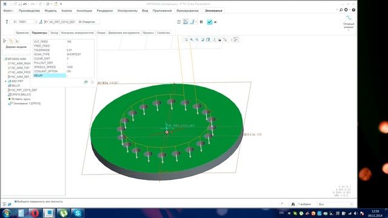The image size is (388, 218).
Task: Open uTorrent from the taskbar
Action: point(63,213)
